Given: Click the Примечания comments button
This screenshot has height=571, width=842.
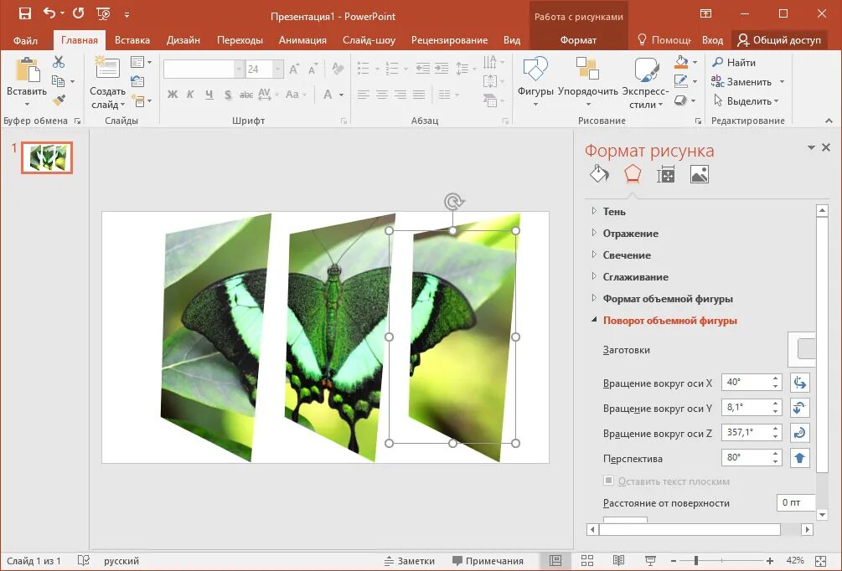Looking at the screenshot, I should 488,561.
